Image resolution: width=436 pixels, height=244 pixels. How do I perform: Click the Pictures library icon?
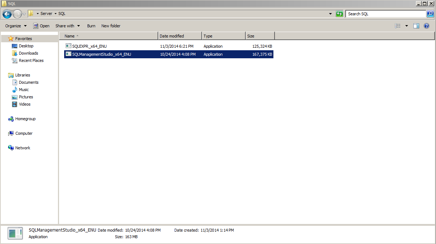tap(15, 97)
